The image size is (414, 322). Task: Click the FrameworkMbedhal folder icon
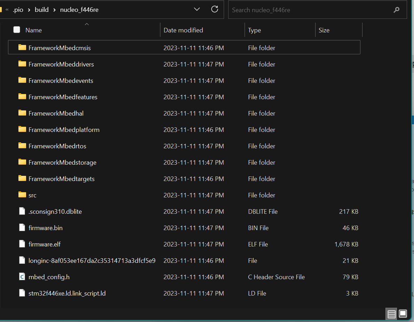point(22,113)
